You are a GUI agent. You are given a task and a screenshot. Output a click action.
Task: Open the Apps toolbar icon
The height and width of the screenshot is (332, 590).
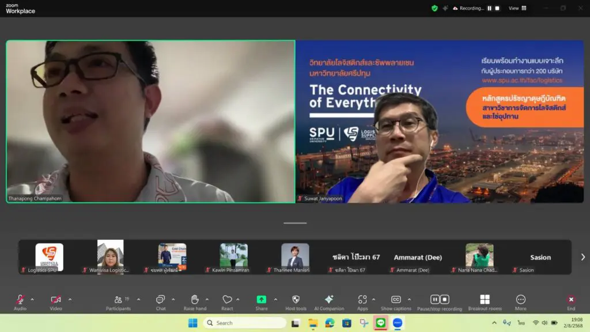[x=362, y=299]
